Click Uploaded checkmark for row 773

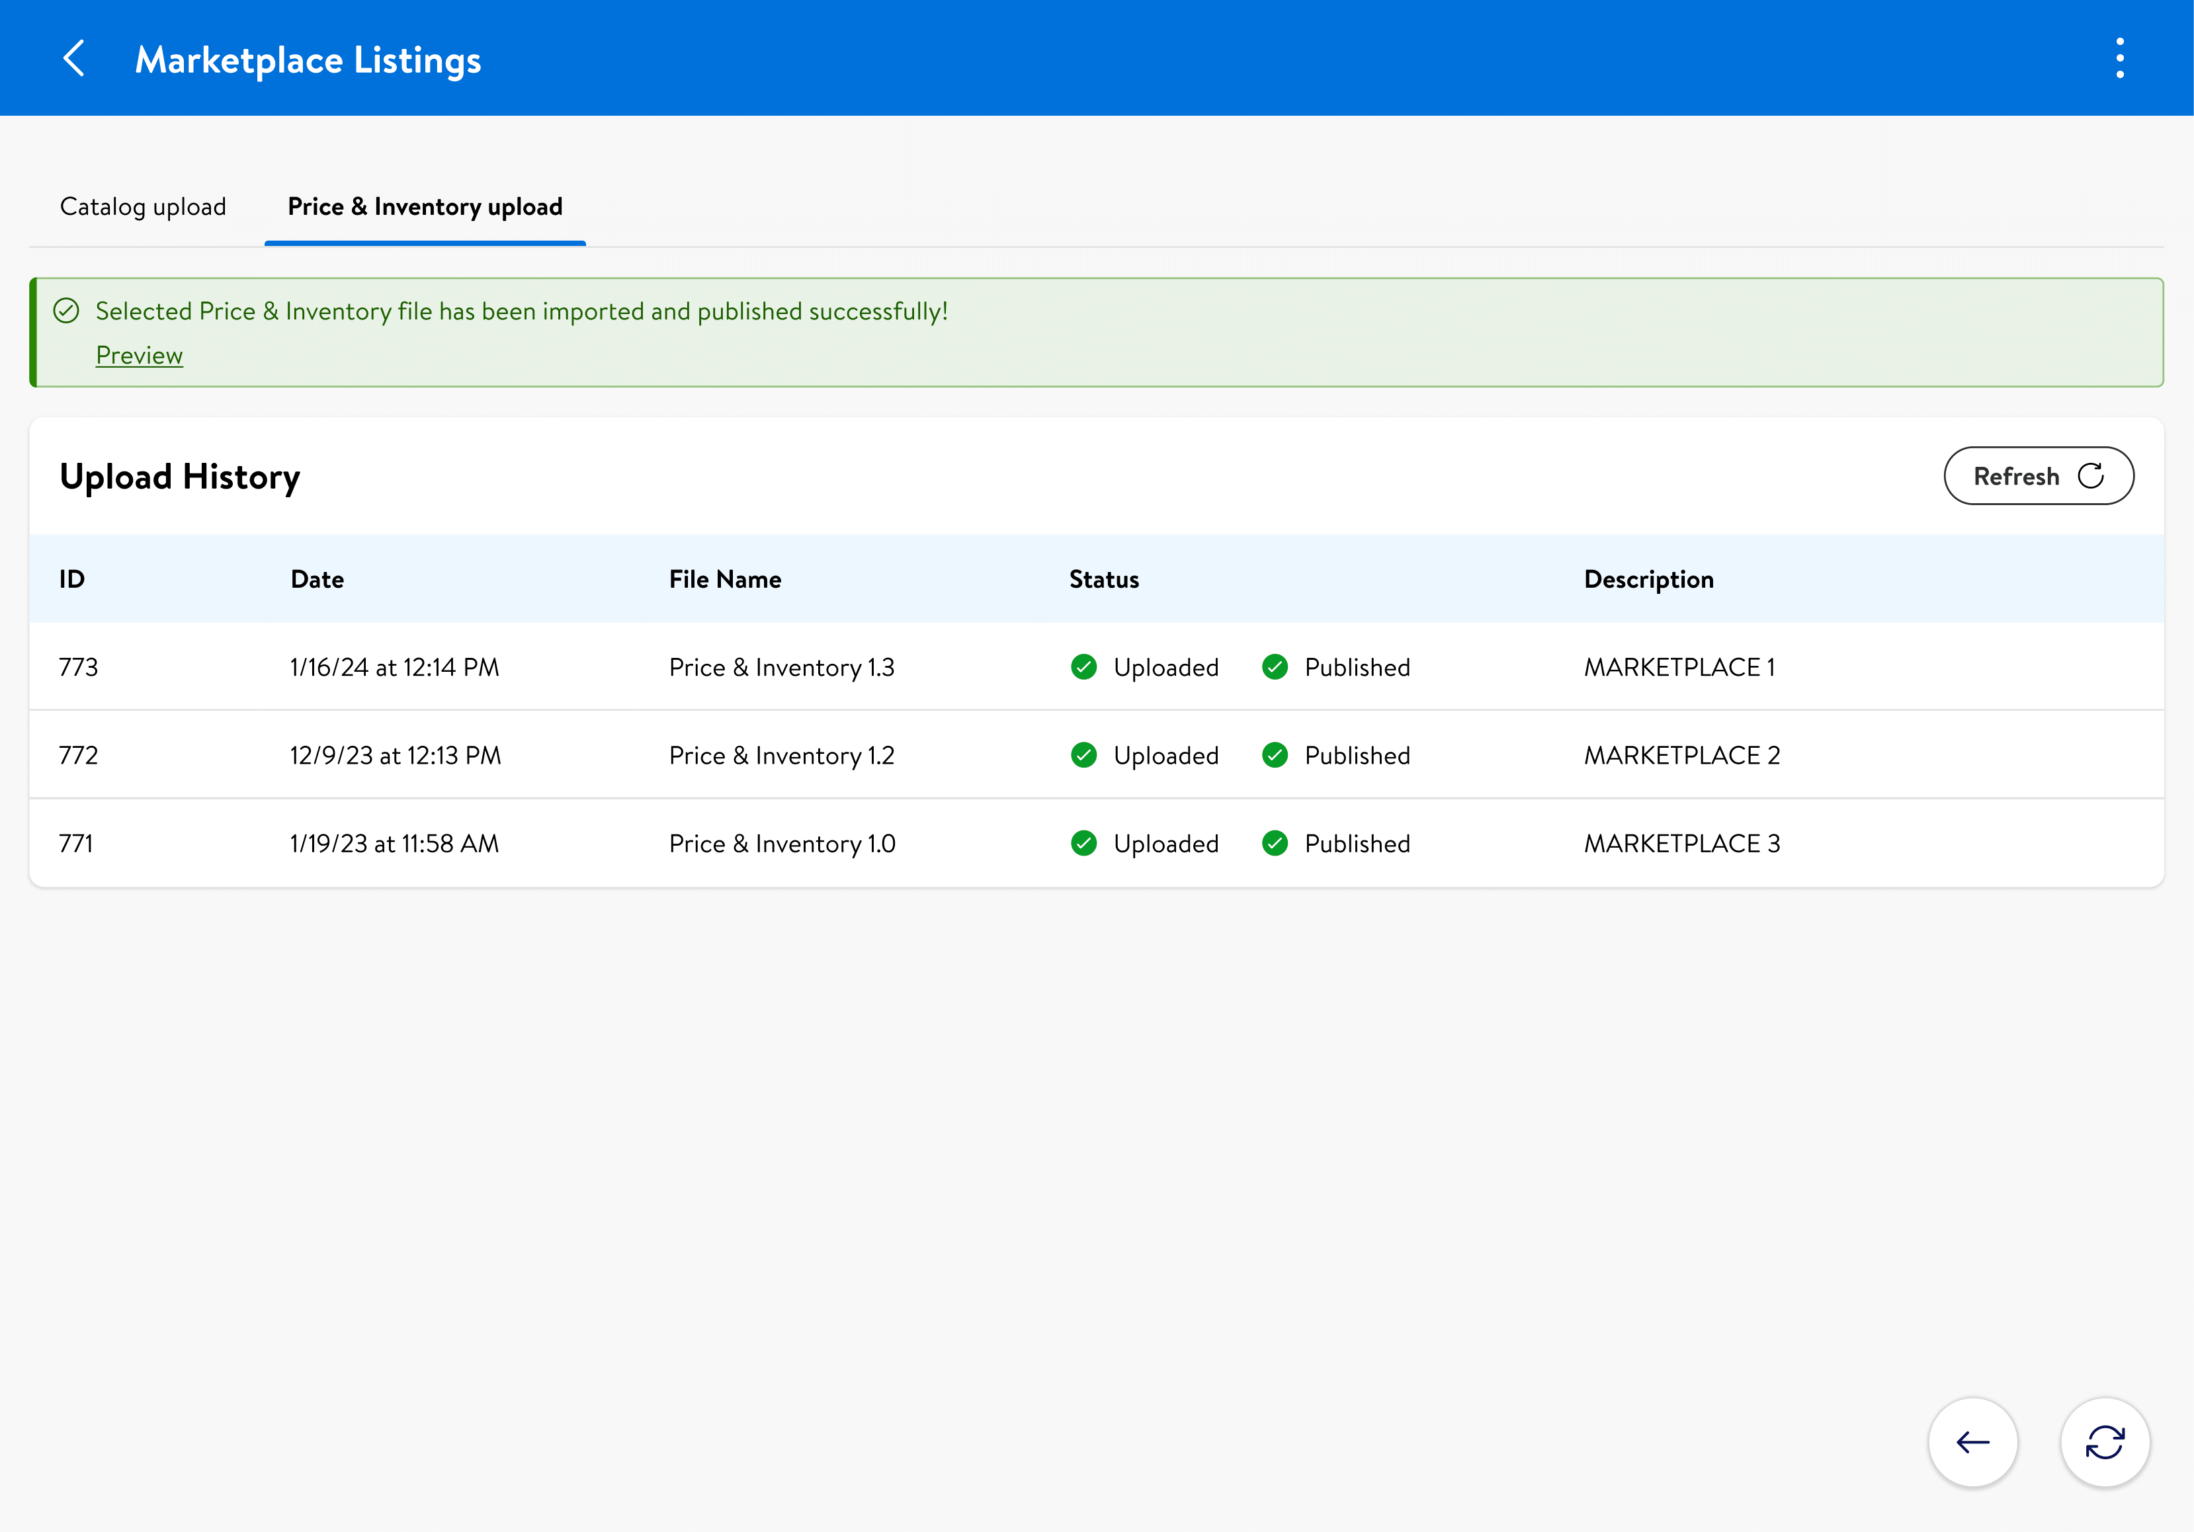pyautogui.click(x=1083, y=668)
